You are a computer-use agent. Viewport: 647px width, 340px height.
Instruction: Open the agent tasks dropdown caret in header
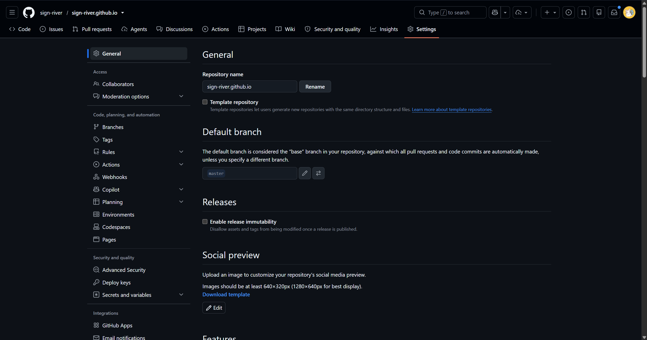coord(526,12)
